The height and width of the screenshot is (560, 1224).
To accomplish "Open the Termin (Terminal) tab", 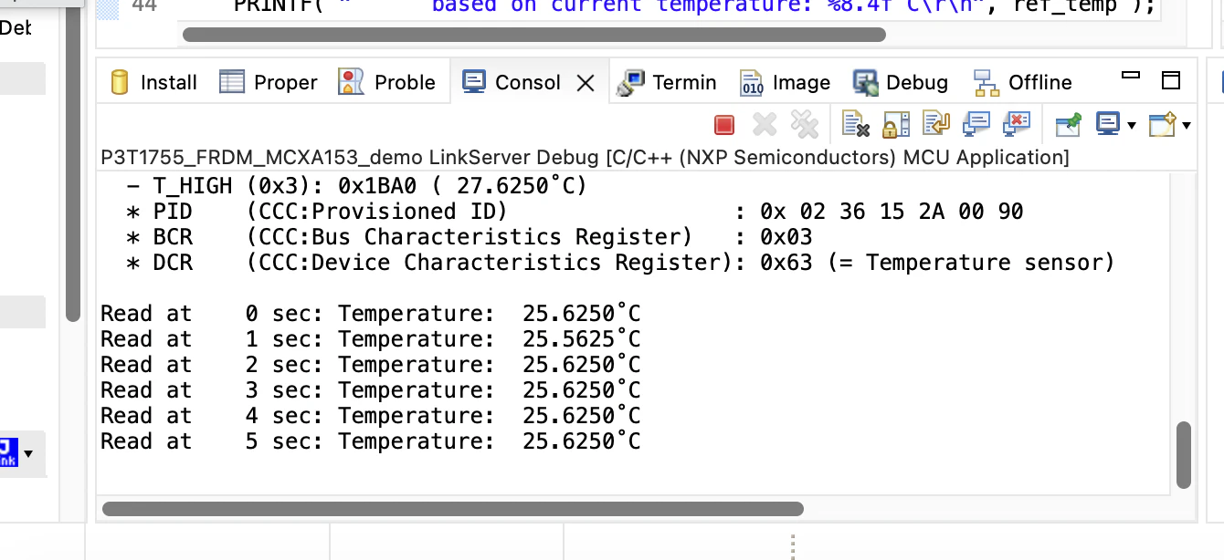I will [x=667, y=82].
